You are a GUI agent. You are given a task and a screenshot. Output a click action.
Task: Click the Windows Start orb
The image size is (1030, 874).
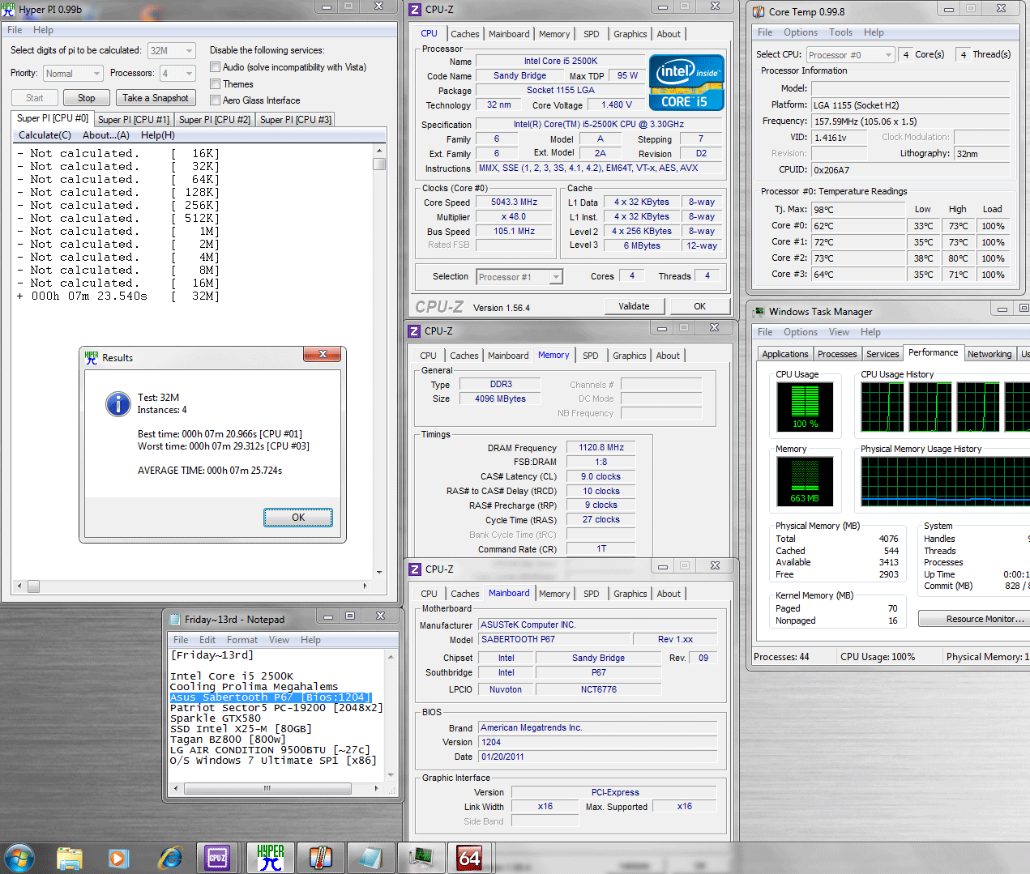[19, 858]
